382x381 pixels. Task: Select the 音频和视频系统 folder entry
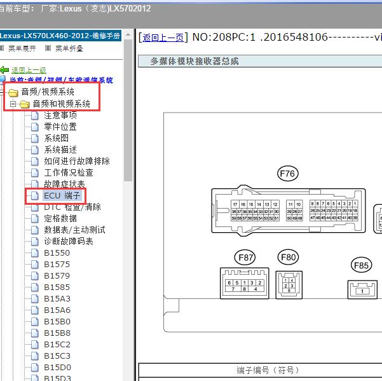62,104
